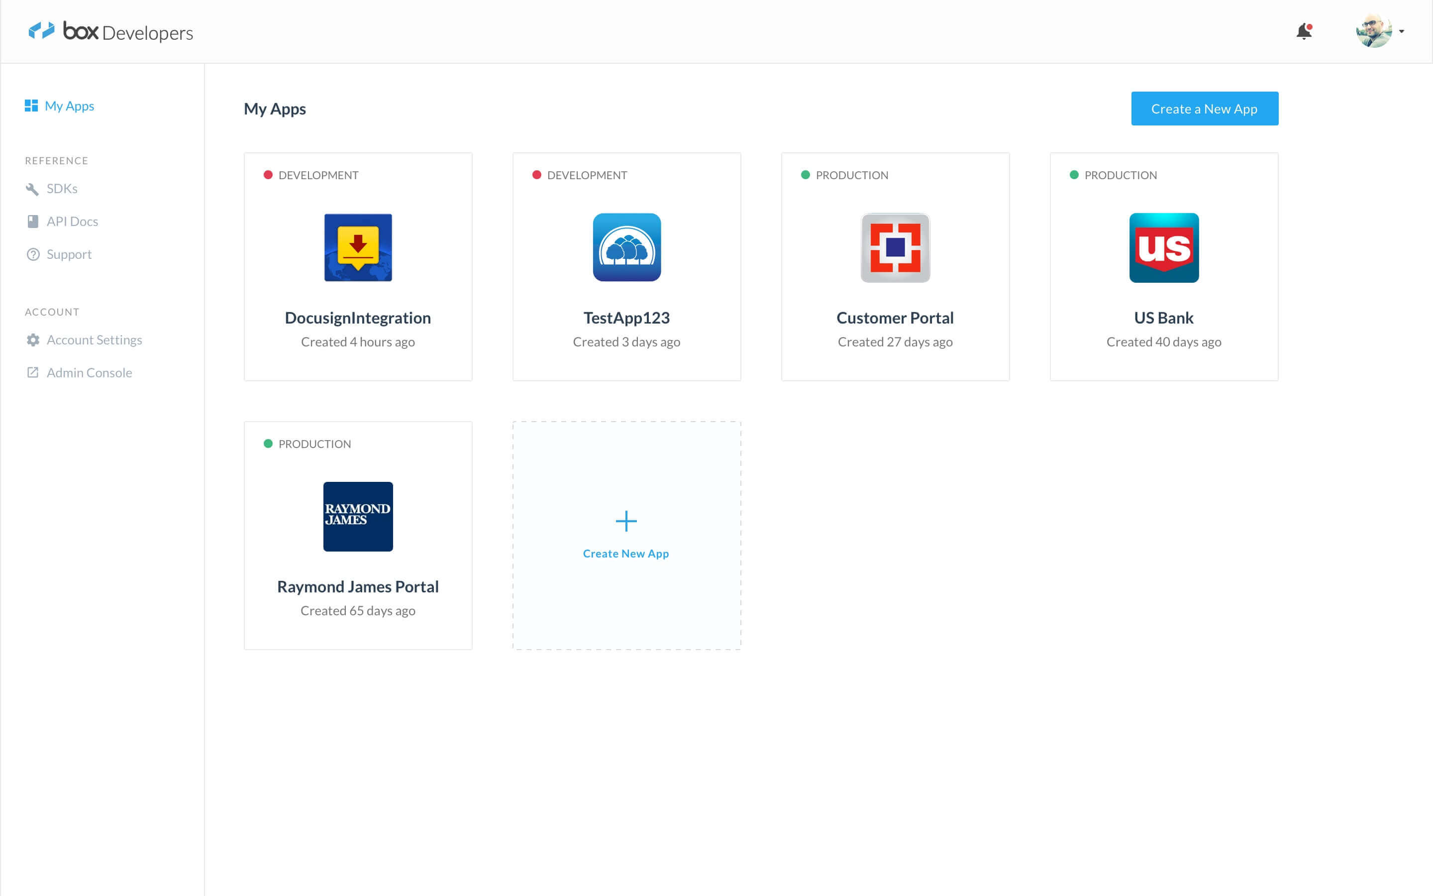Click the green status dot on Customer Portal
1433x896 pixels.
[806, 175]
